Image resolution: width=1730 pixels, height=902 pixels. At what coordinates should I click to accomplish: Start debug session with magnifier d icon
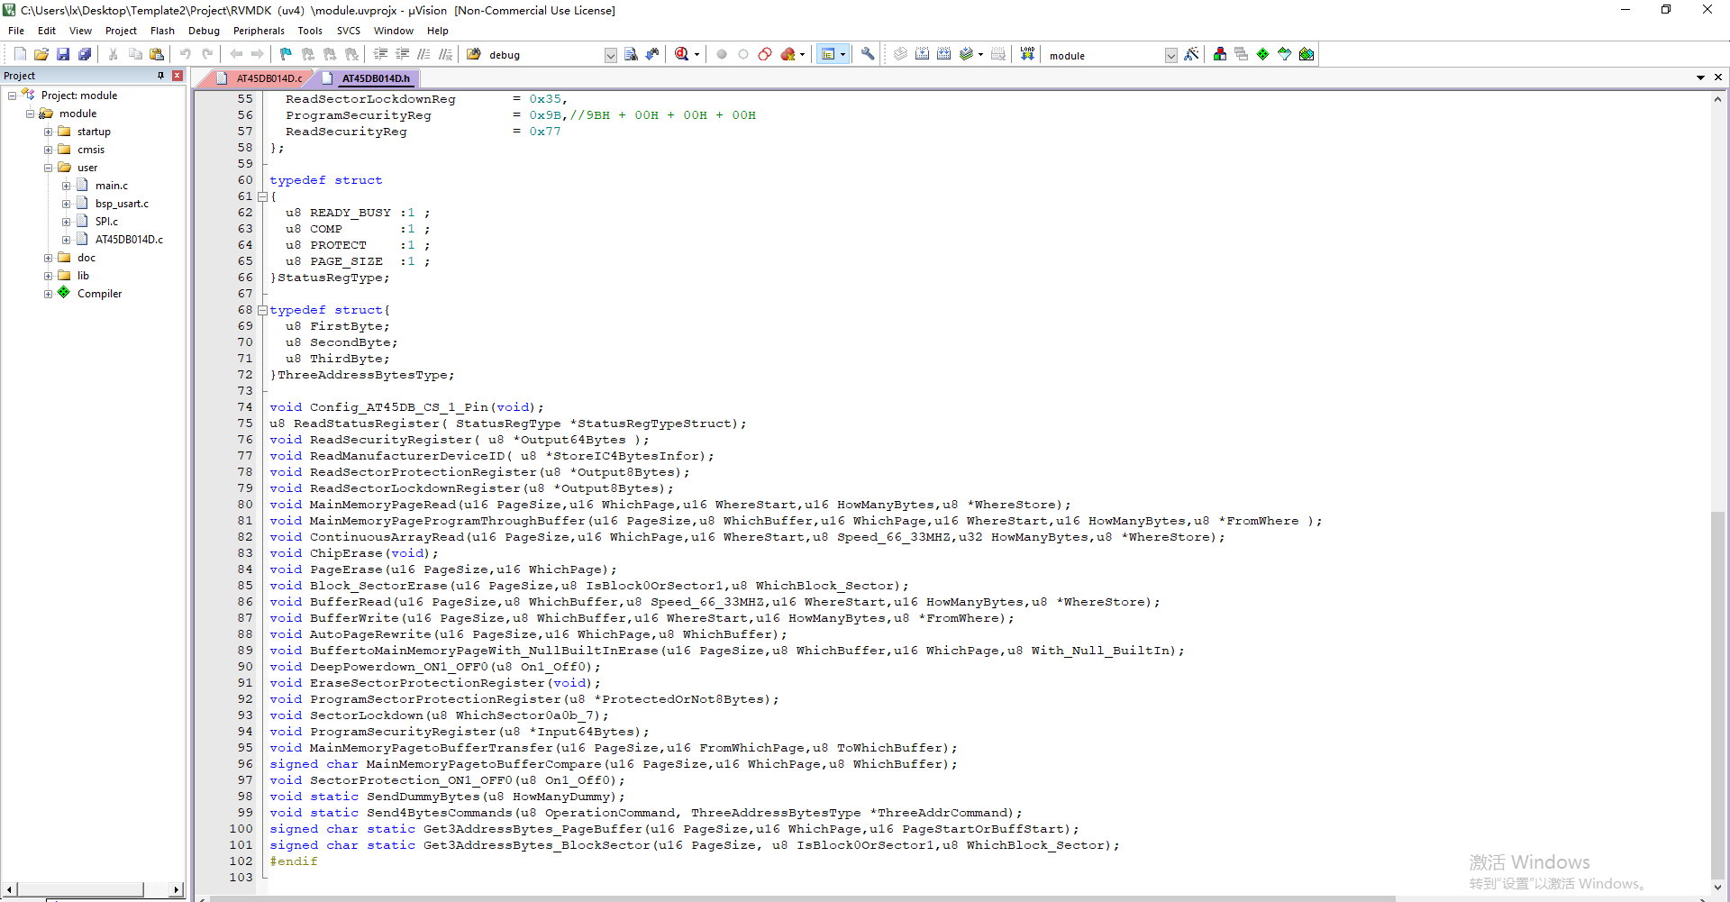tap(682, 55)
